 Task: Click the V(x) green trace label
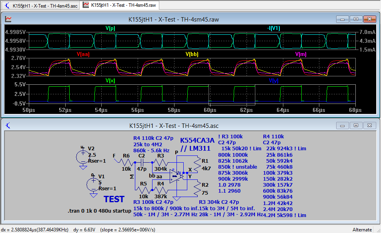click(110, 80)
